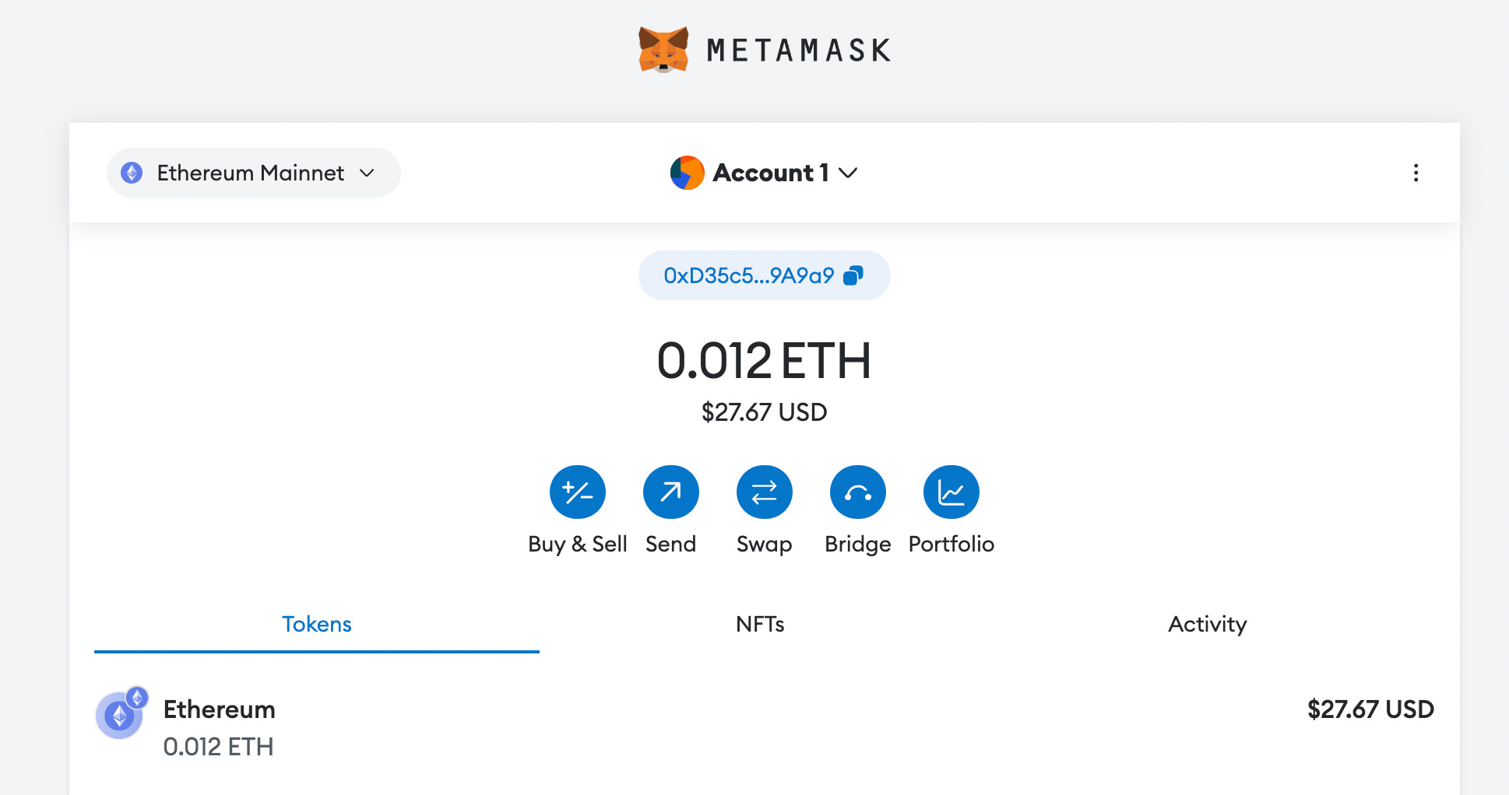The height and width of the screenshot is (795, 1509).
Task: Open the three-dot options menu
Action: click(x=1416, y=173)
